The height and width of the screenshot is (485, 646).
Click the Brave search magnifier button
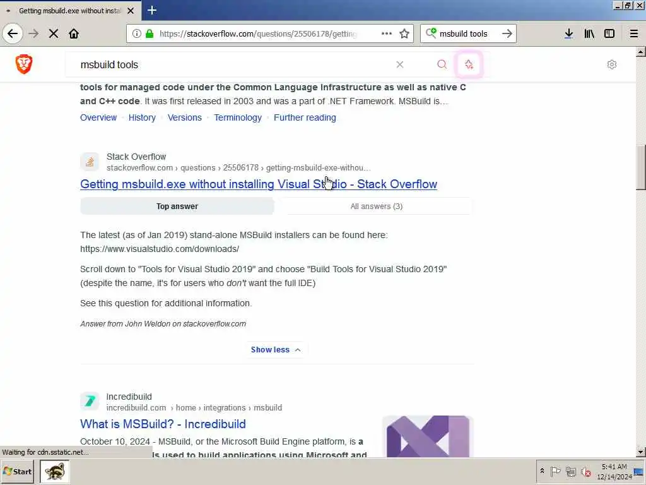tap(442, 64)
